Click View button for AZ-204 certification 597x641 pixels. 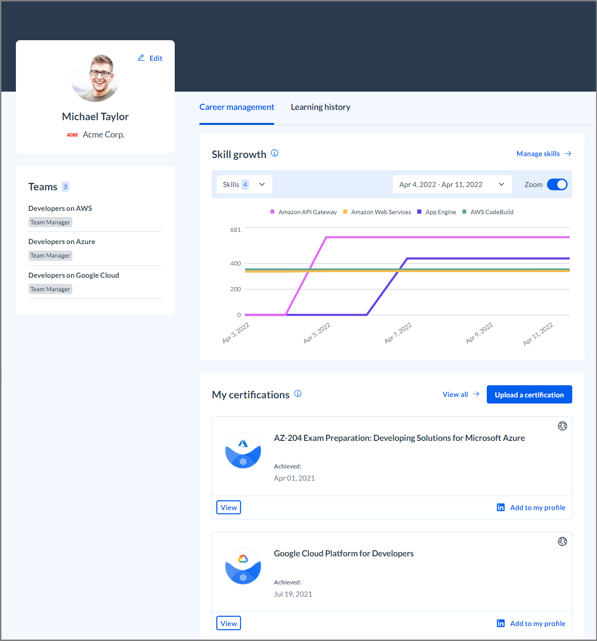[228, 507]
